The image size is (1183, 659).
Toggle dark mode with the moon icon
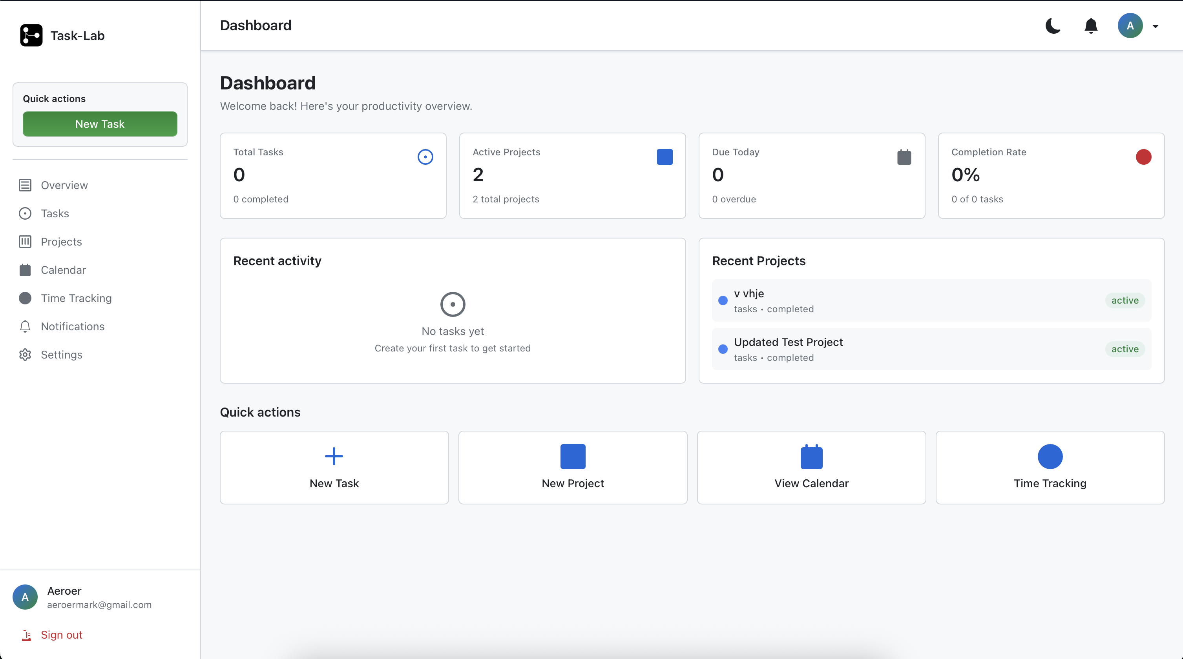1053,26
